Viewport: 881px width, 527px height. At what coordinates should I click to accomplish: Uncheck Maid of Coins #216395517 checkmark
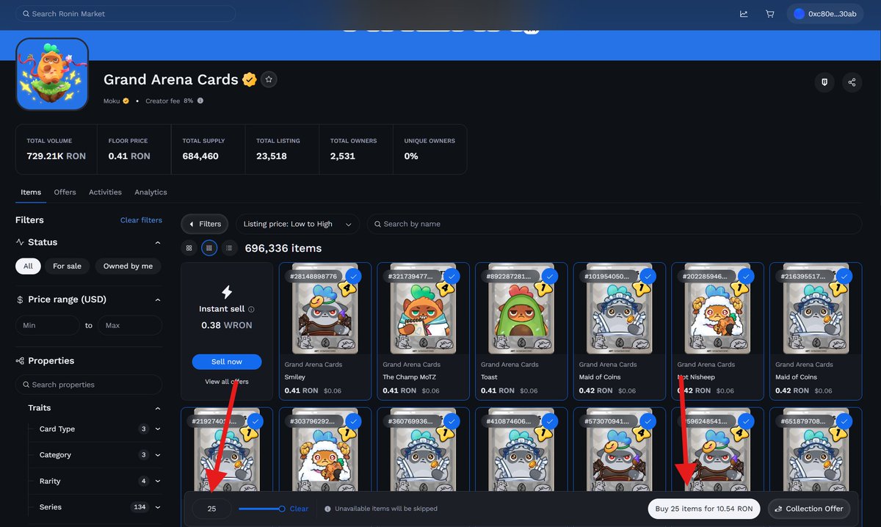point(844,276)
